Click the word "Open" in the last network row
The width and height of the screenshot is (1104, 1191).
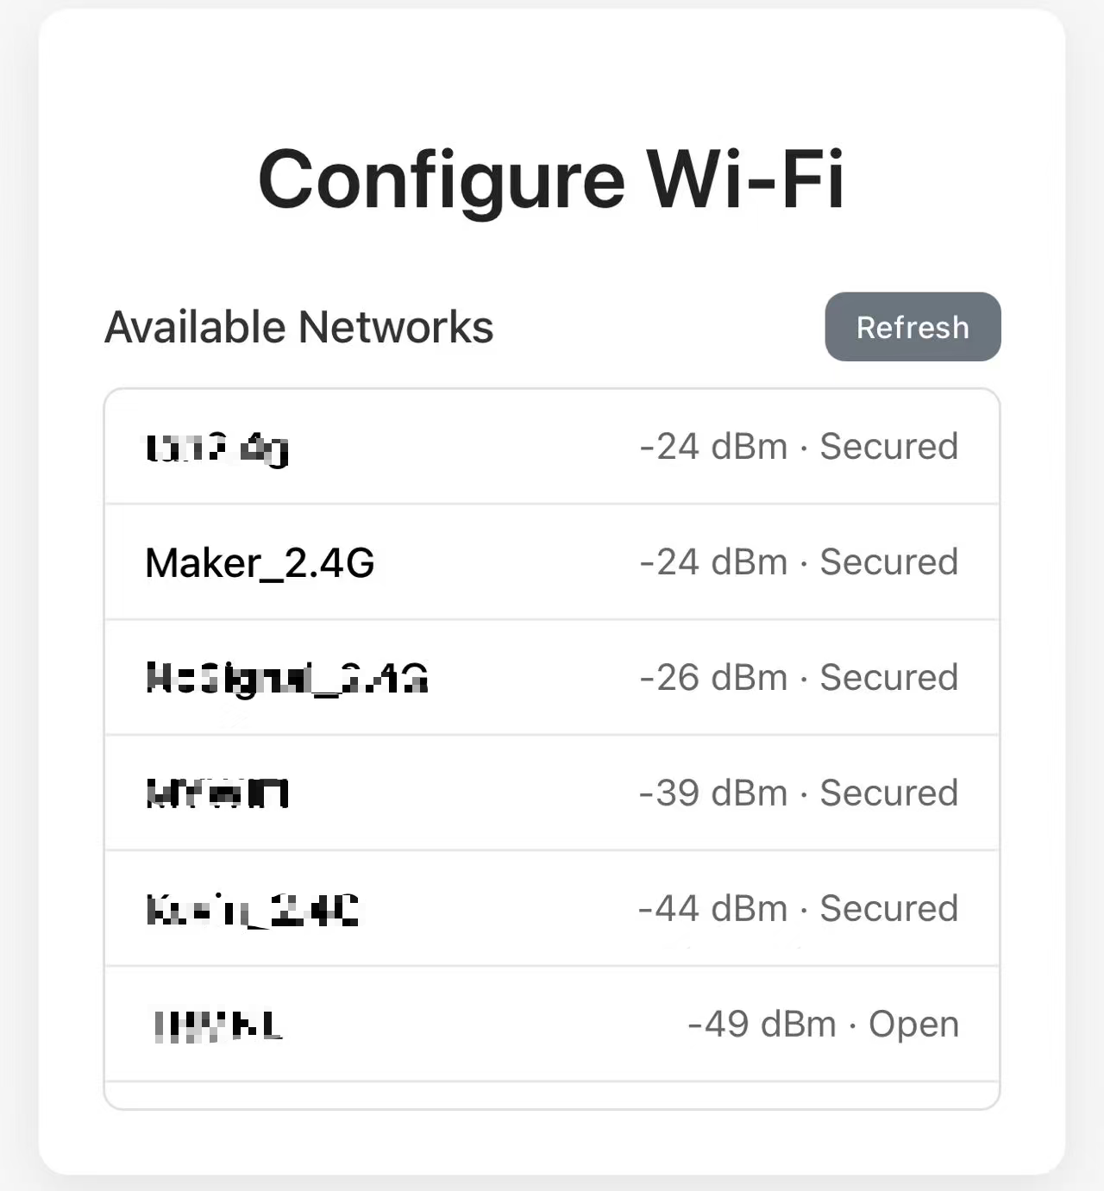click(x=913, y=1025)
